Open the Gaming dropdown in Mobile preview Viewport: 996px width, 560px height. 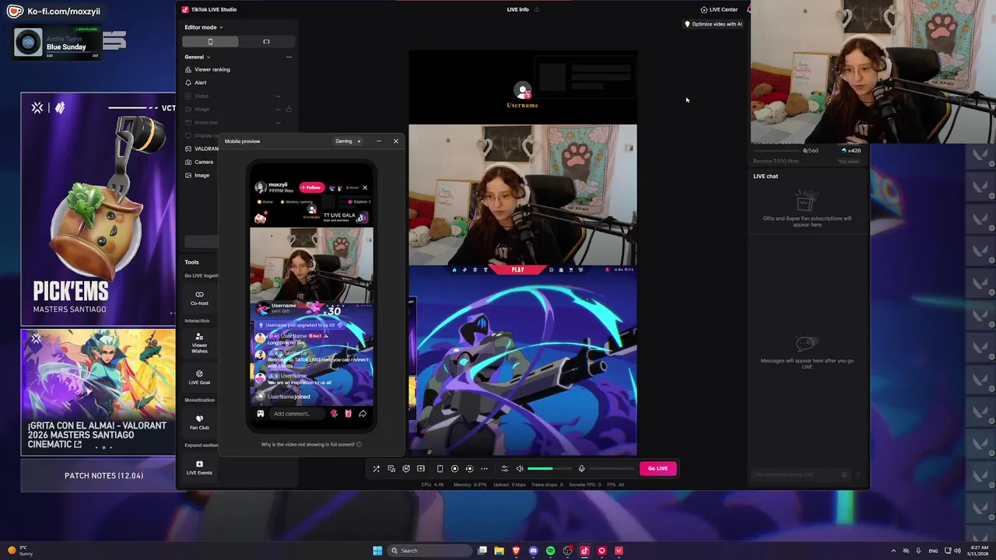348,141
